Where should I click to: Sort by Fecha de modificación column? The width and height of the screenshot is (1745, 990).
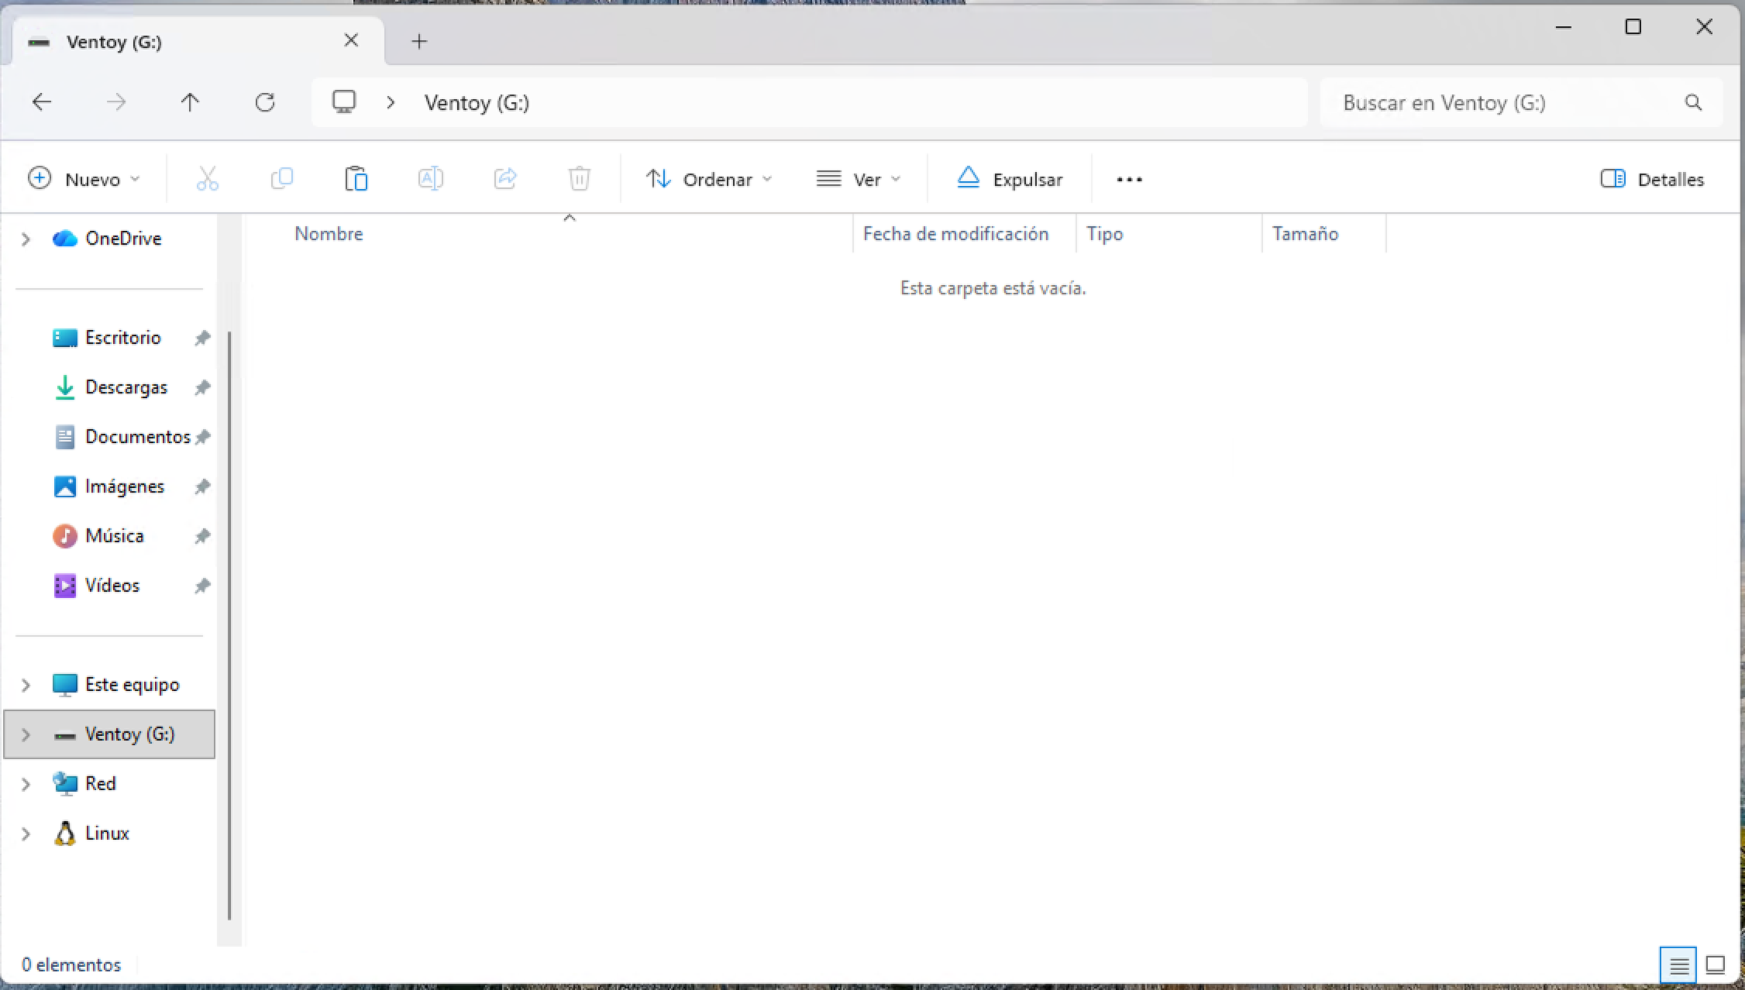coord(956,234)
